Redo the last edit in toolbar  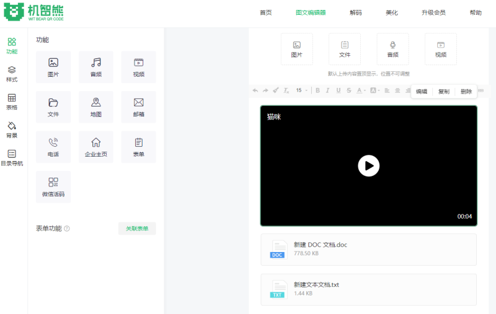[265, 90]
